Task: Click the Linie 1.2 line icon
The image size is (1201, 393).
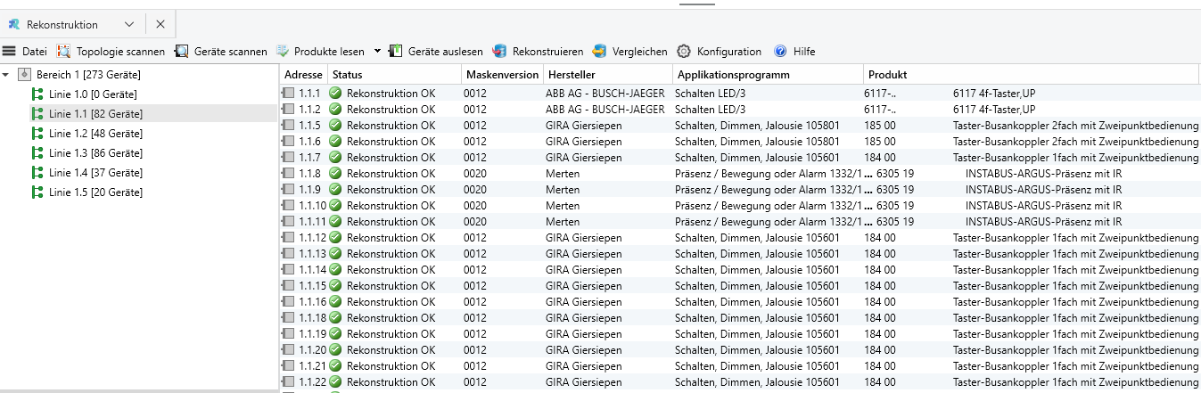Action: pos(37,134)
